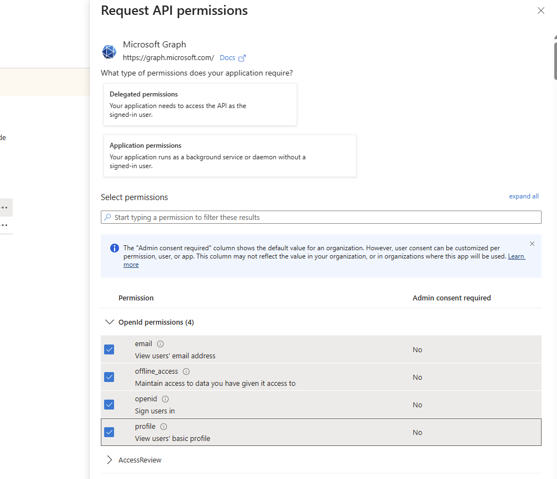Screen dimensions: 557x479
Task: Uncheck the email permission checkbox
Action: pos(109,349)
